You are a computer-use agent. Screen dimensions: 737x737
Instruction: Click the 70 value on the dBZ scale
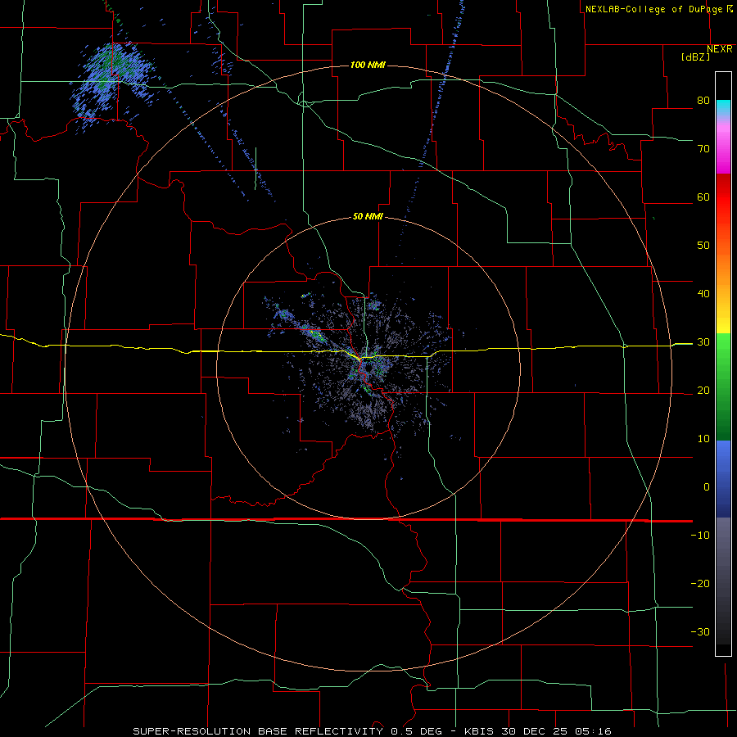[x=703, y=149]
